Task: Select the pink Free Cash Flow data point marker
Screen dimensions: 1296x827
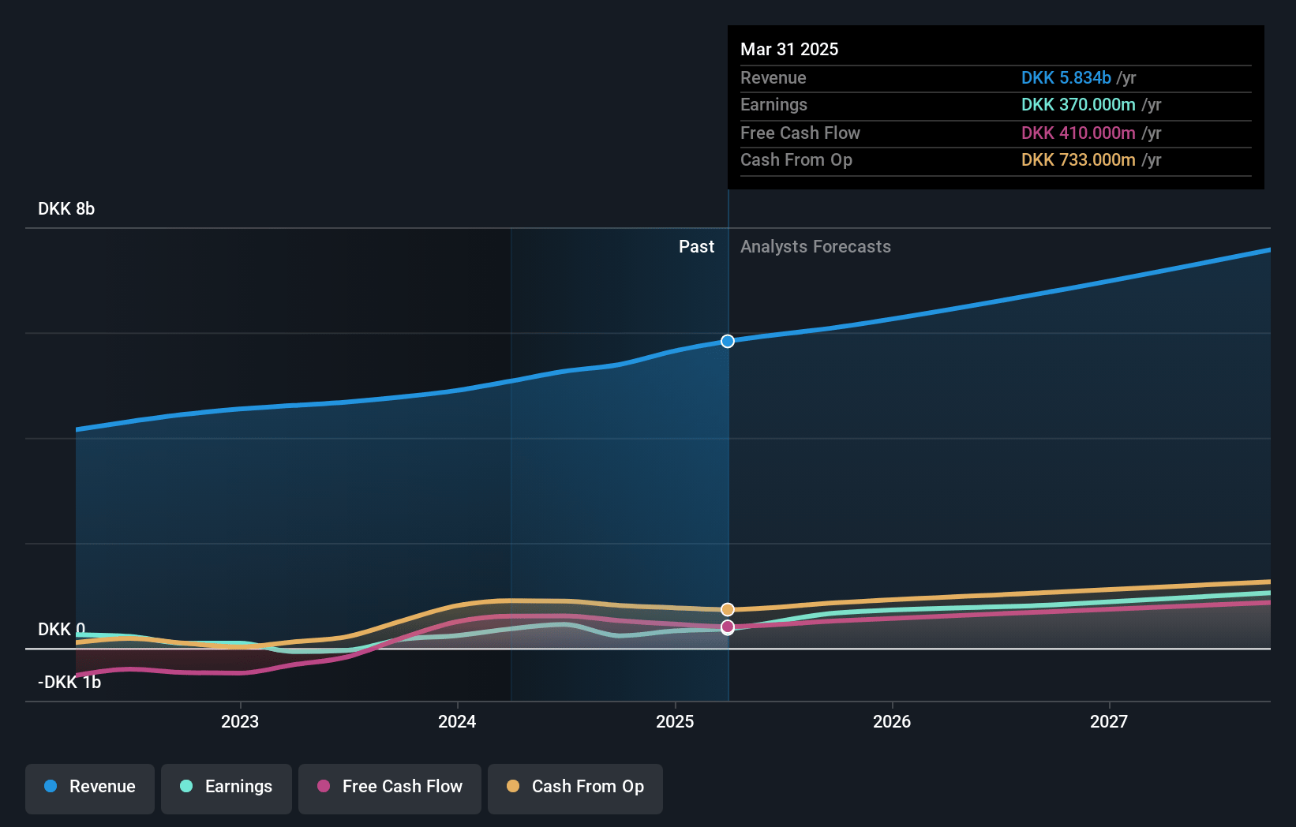Action: point(728,627)
